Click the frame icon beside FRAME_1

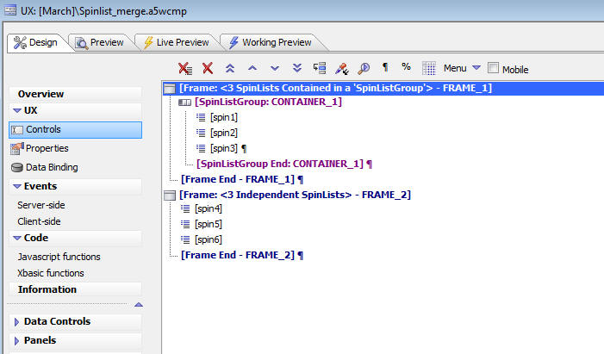pyautogui.click(x=170, y=89)
